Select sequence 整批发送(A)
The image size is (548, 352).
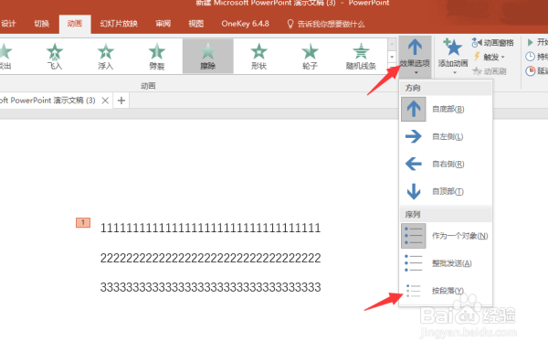point(446,263)
